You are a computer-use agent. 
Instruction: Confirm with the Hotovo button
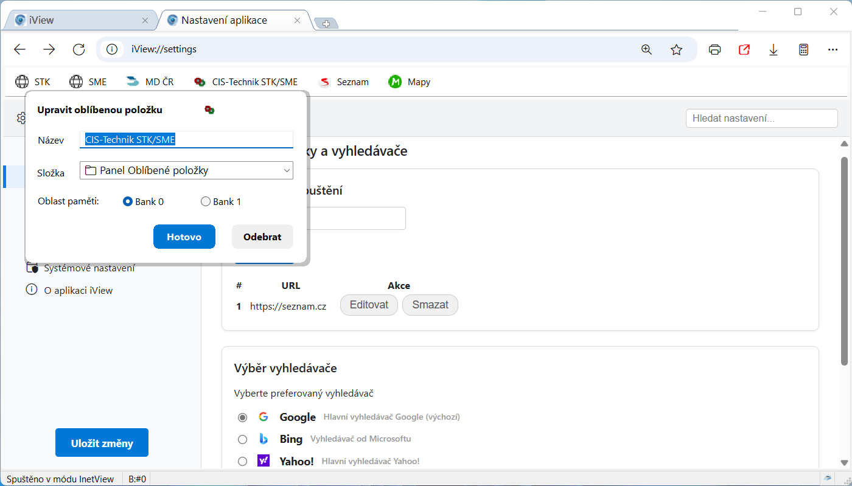coord(184,237)
